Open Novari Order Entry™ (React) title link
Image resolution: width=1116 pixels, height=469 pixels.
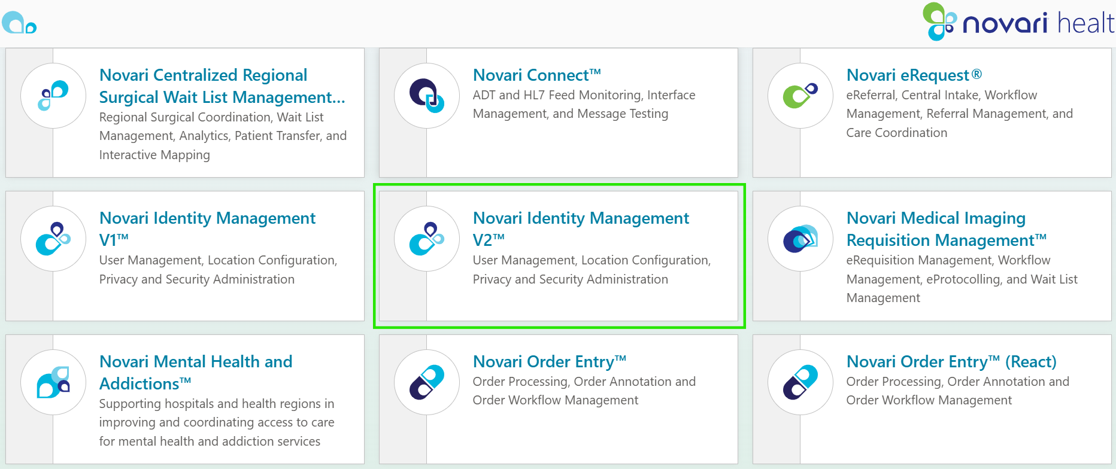pos(951,361)
